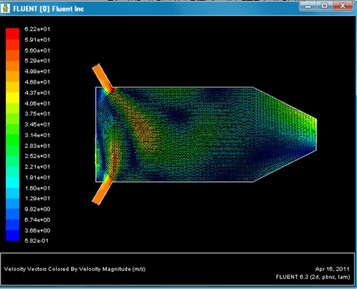Image resolution: width=357 pixels, height=289 pixels.
Task: Minimize the FLUENT window
Action: pyautogui.click(x=308, y=6)
